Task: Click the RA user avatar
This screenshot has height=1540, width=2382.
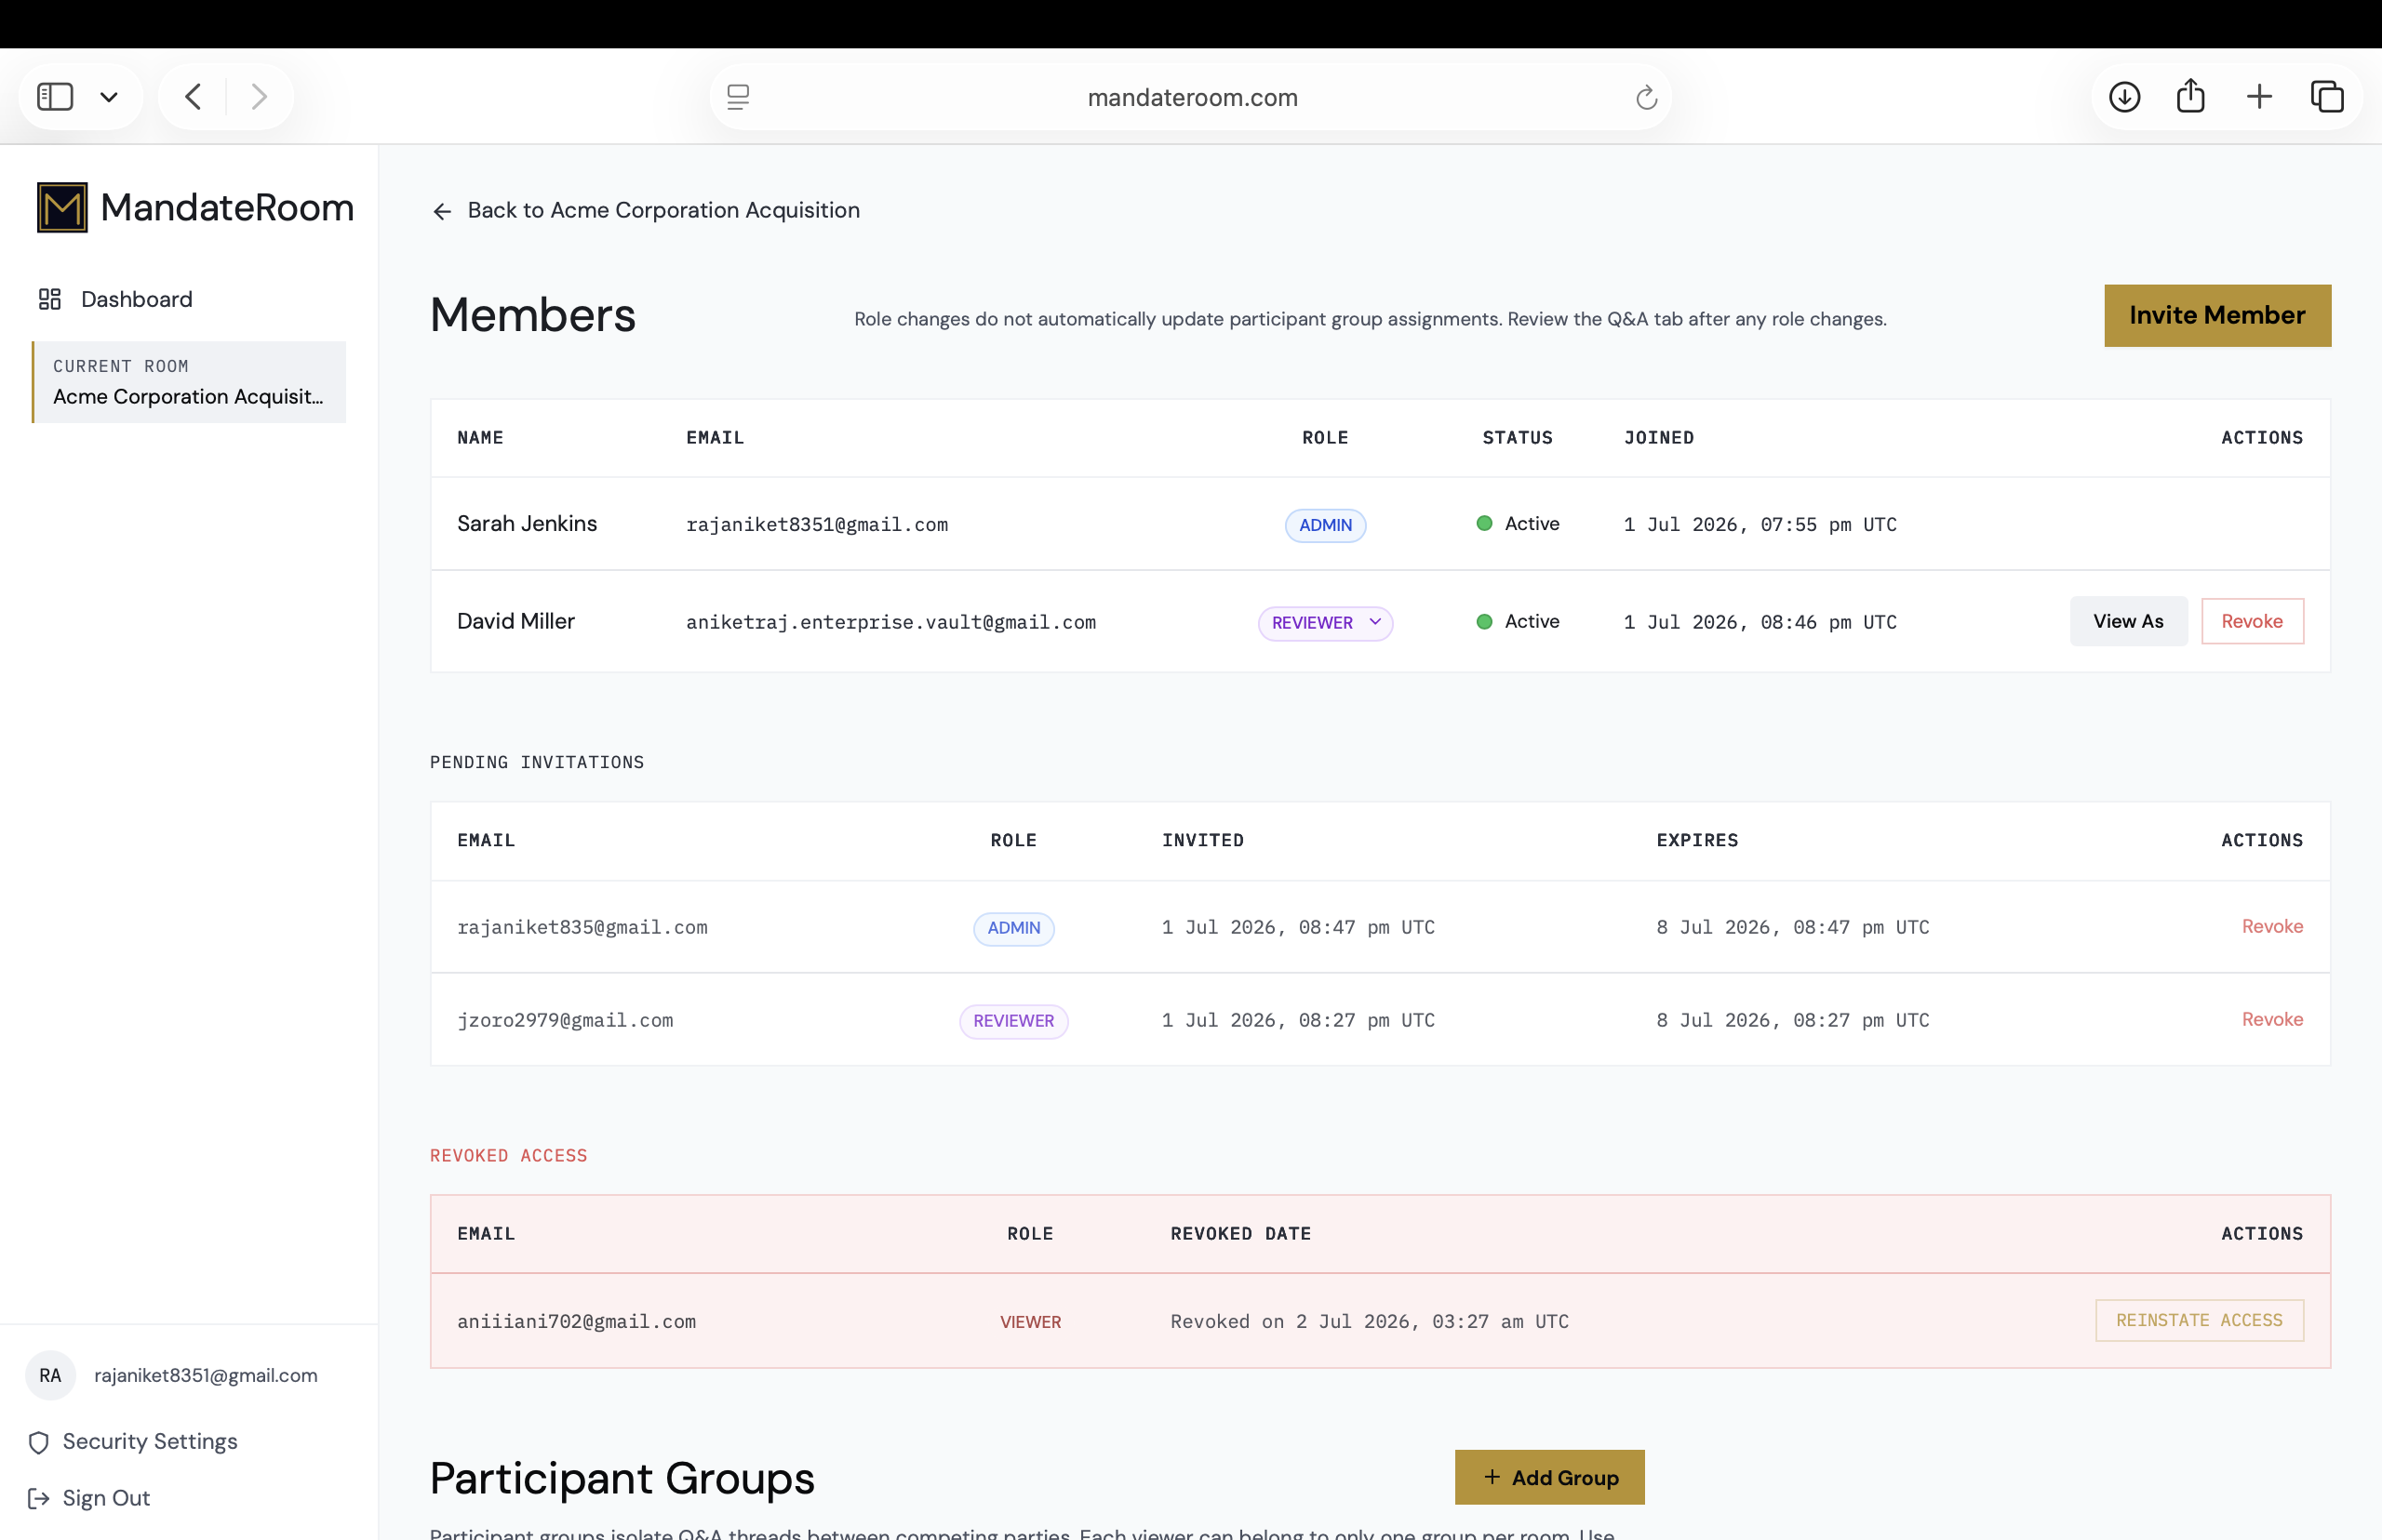Action: coord(50,1375)
